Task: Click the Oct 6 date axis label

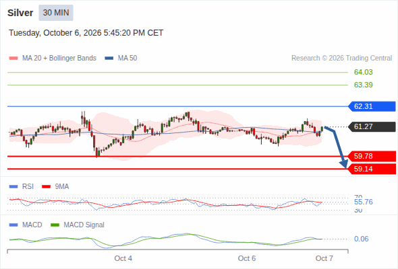Action: point(247,258)
